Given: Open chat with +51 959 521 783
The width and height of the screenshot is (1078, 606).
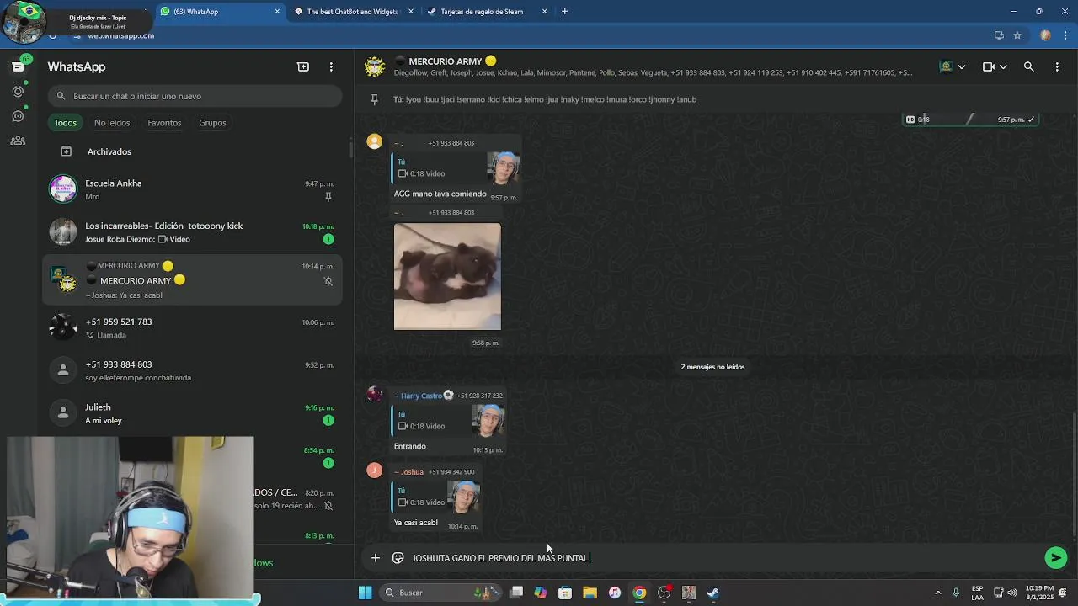Looking at the screenshot, I should (x=193, y=327).
